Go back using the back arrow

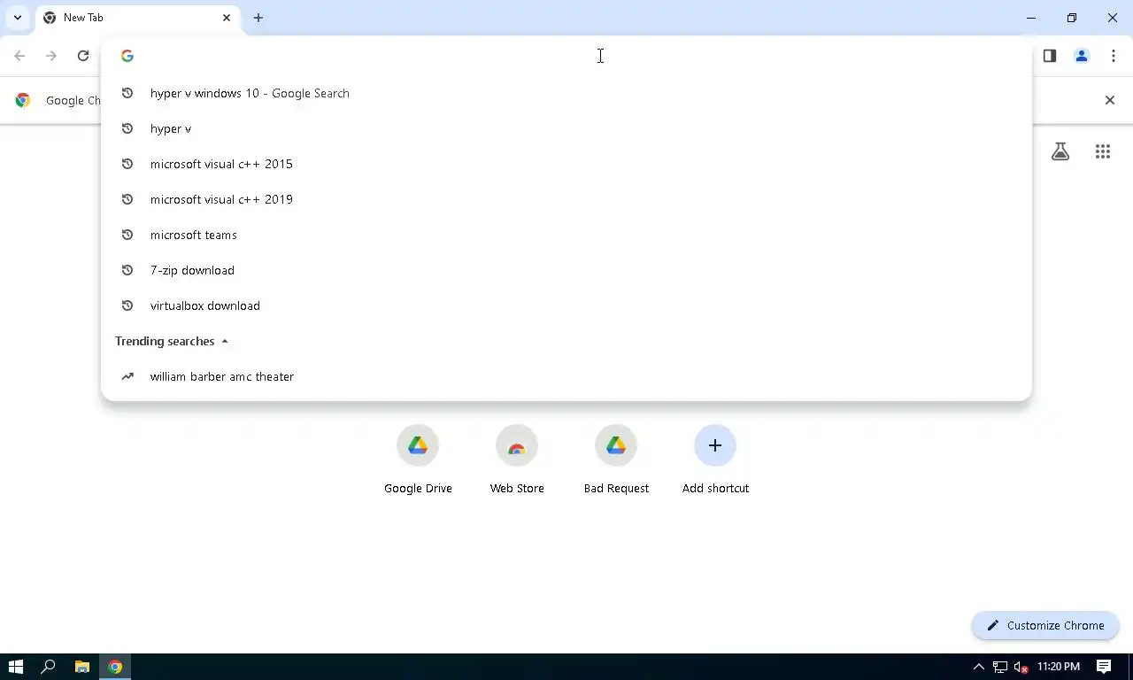(x=19, y=56)
